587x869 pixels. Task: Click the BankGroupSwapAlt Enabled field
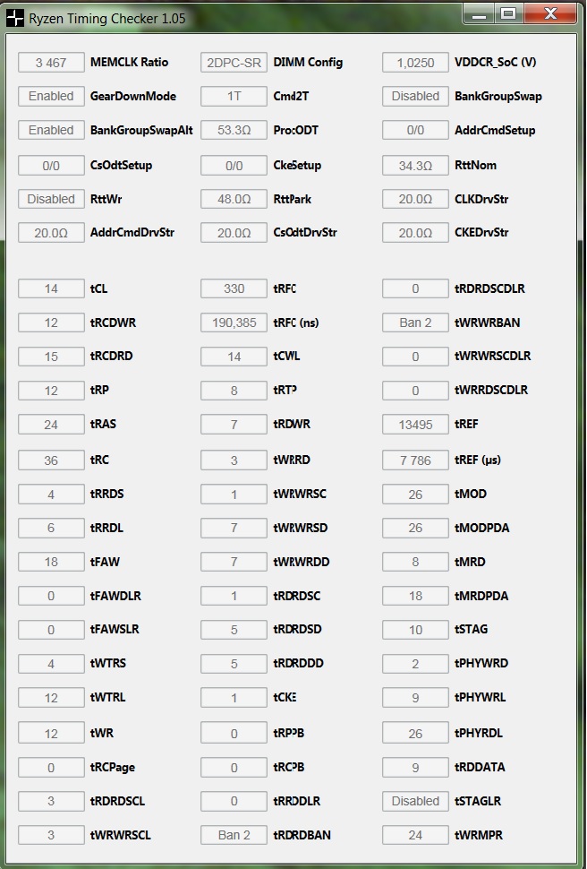pyautogui.click(x=51, y=130)
